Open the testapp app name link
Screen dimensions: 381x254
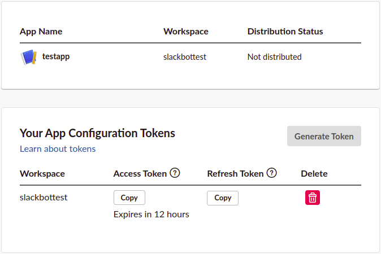click(x=56, y=56)
